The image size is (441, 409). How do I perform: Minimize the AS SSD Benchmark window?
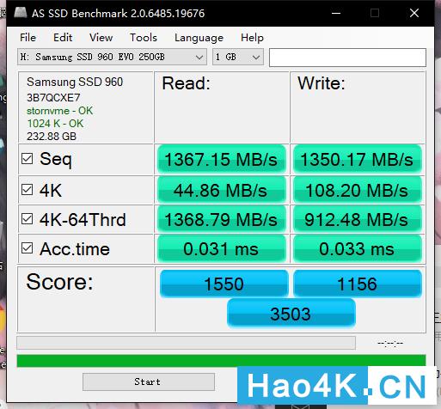(336, 13)
